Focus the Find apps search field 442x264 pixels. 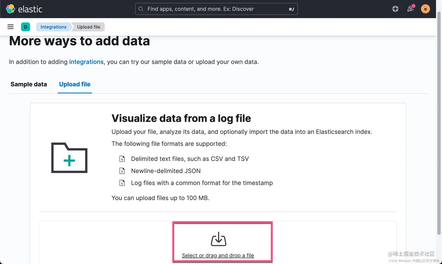pos(216,9)
